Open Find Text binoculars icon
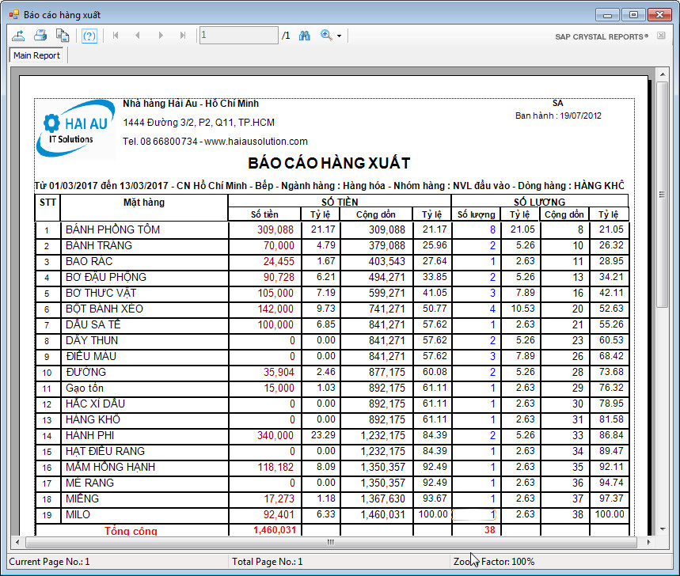 305,36
